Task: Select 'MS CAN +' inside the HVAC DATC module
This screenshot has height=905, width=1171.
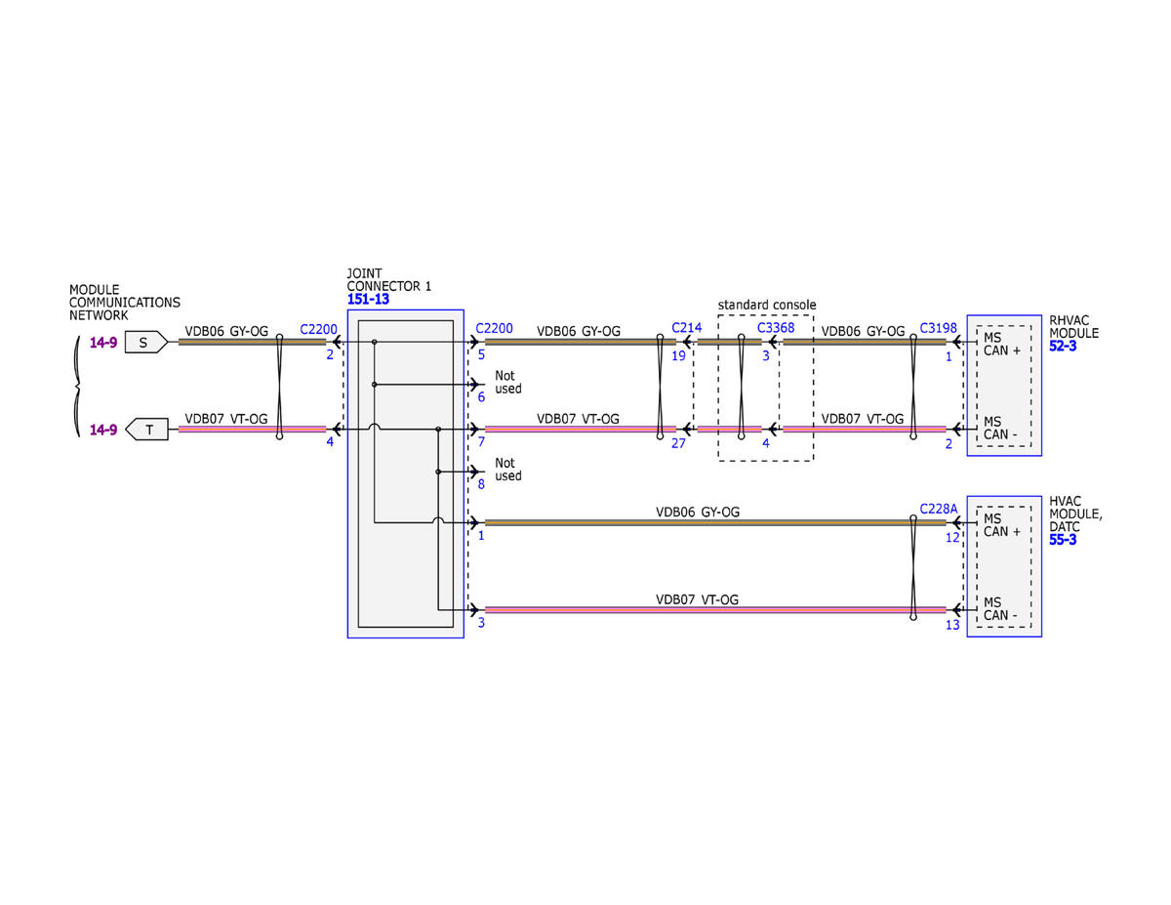Action: point(1002,525)
